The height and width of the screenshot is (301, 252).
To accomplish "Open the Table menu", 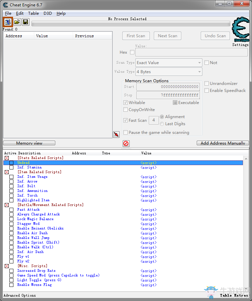I will 34,13.
